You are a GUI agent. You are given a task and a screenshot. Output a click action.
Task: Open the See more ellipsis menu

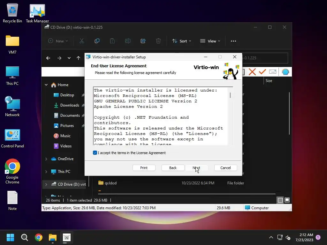coord(233,41)
